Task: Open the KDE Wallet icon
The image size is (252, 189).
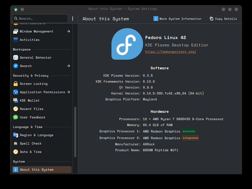Action: [x=16, y=100]
